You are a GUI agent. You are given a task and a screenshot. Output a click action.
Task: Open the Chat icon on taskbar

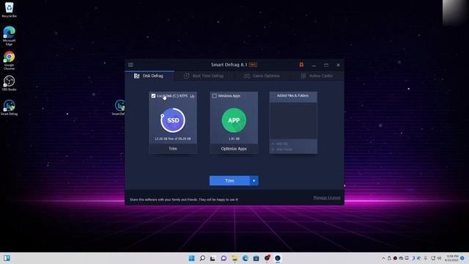(224, 258)
